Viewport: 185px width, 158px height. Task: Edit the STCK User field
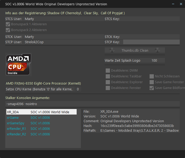pyautogui.click(x=64, y=37)
